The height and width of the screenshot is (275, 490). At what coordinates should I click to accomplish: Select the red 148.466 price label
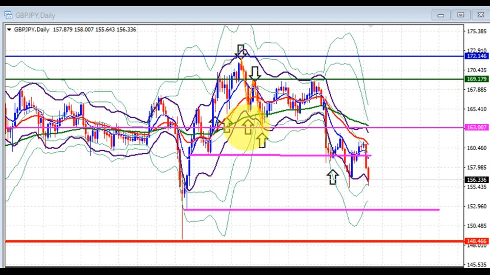477,241
